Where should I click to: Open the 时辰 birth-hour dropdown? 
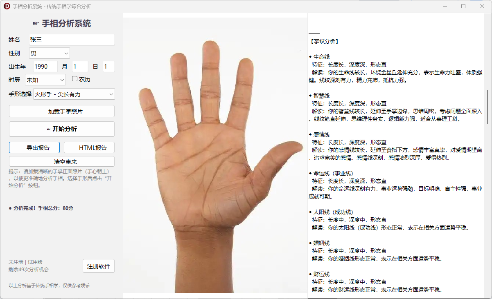click(x=45, y=79)
